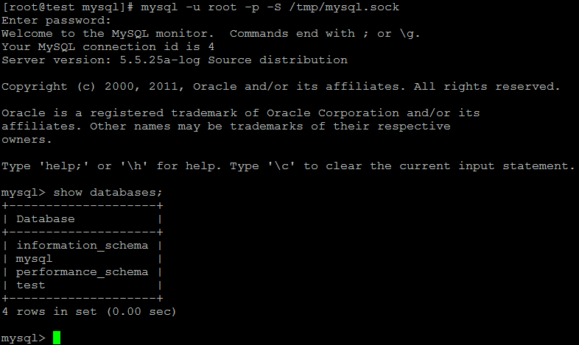The image size is (579, 345).
Task: Click the green cursor block at mysql prompt
Action: coord(57,337)
